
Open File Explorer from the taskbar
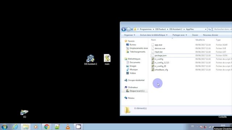pyautogui.click(x=26, y=127)
